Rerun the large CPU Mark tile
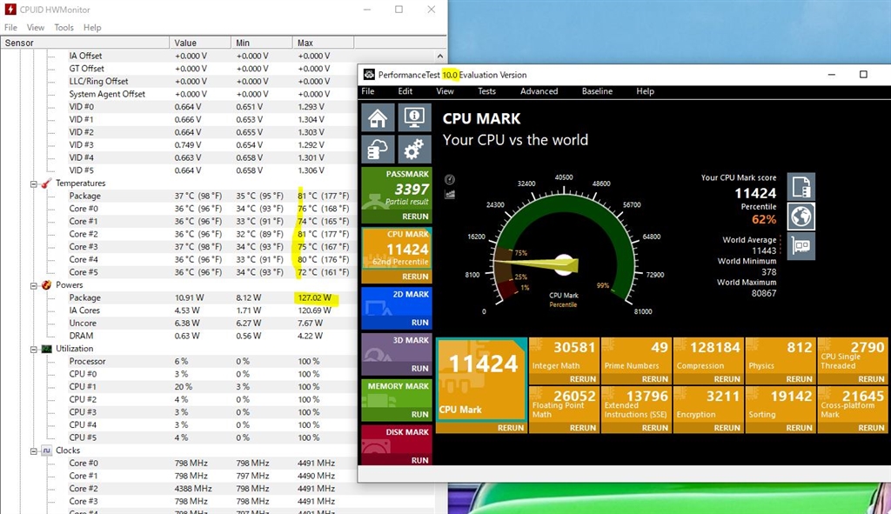Screen dimensions: 891x514 (510, 428)
